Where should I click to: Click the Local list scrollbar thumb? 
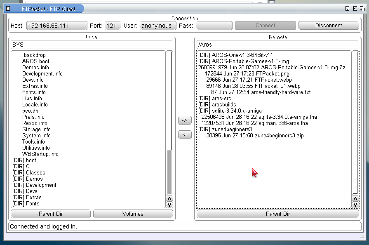click(x=169, y=101)
